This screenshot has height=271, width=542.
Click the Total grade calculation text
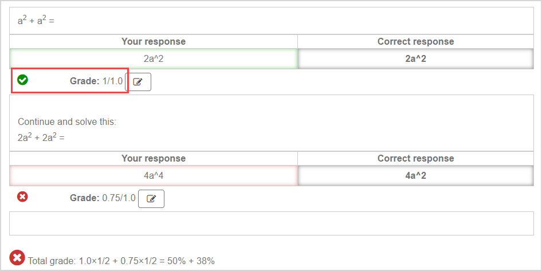click(121, 261)
